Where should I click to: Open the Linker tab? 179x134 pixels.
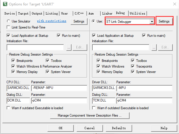[107, 13]
